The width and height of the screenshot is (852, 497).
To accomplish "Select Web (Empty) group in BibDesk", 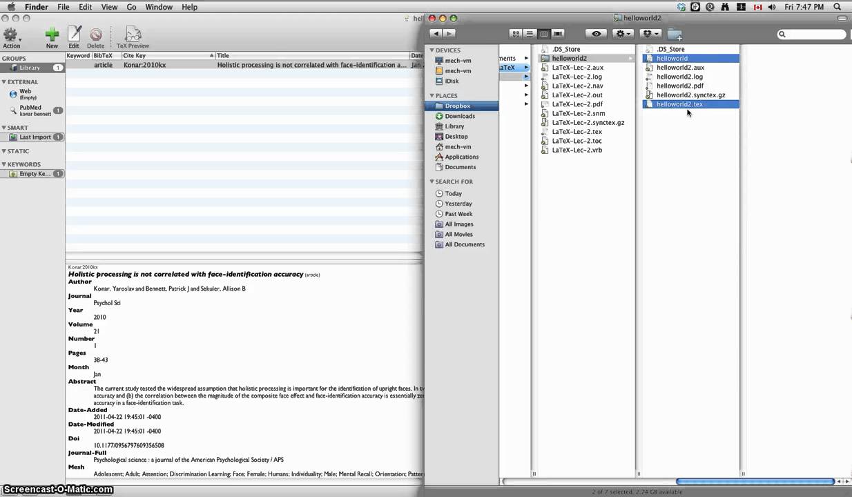I will (x=32, y=94).
